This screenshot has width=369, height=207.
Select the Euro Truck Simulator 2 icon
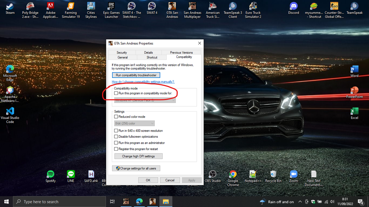pos(253,10)
